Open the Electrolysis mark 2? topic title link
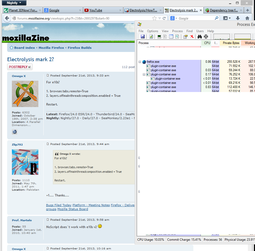255x251 pixels. (30, 59)
